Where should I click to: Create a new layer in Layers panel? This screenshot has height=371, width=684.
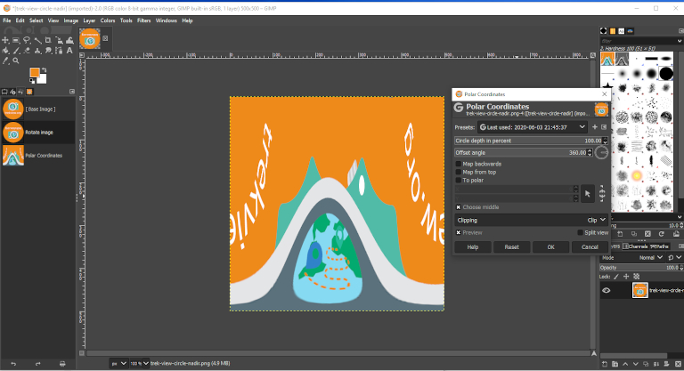tap(605, 364)
